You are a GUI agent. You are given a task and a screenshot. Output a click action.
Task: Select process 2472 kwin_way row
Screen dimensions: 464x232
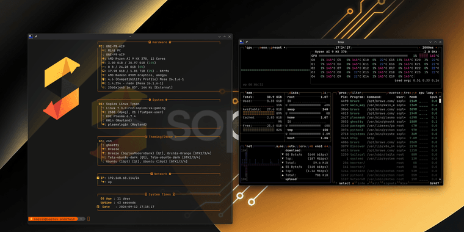point(388,105)
